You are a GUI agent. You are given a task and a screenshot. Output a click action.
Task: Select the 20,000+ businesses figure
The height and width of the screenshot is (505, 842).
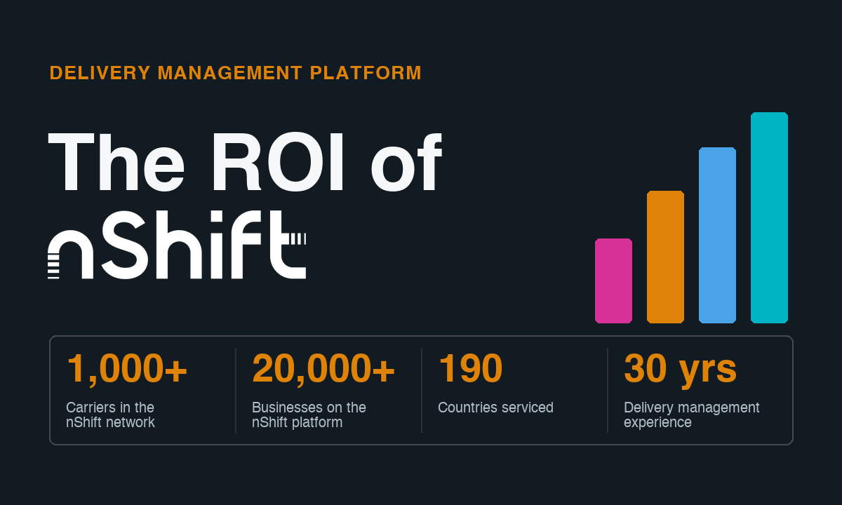point(323,369)
